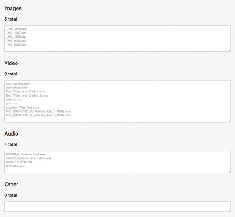Click the 220823_A Promise Kept.wav line
The image size is (235, 217).
(x=26, y=154)
